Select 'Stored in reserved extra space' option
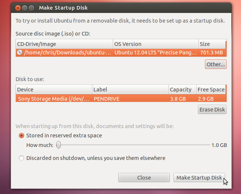The image size is (241, 194). 22,136
